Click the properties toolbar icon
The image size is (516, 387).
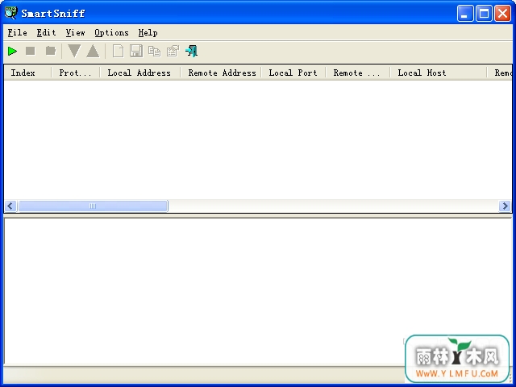pos(173,51)
